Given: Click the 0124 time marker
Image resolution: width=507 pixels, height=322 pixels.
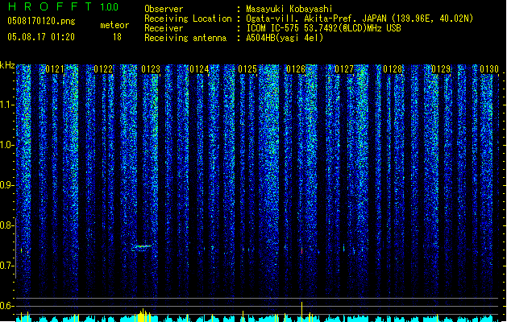Looking at the screenshot, I should pos(199,69).
